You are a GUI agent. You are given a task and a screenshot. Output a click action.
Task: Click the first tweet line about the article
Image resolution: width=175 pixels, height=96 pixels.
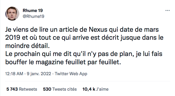click(82, 30)
